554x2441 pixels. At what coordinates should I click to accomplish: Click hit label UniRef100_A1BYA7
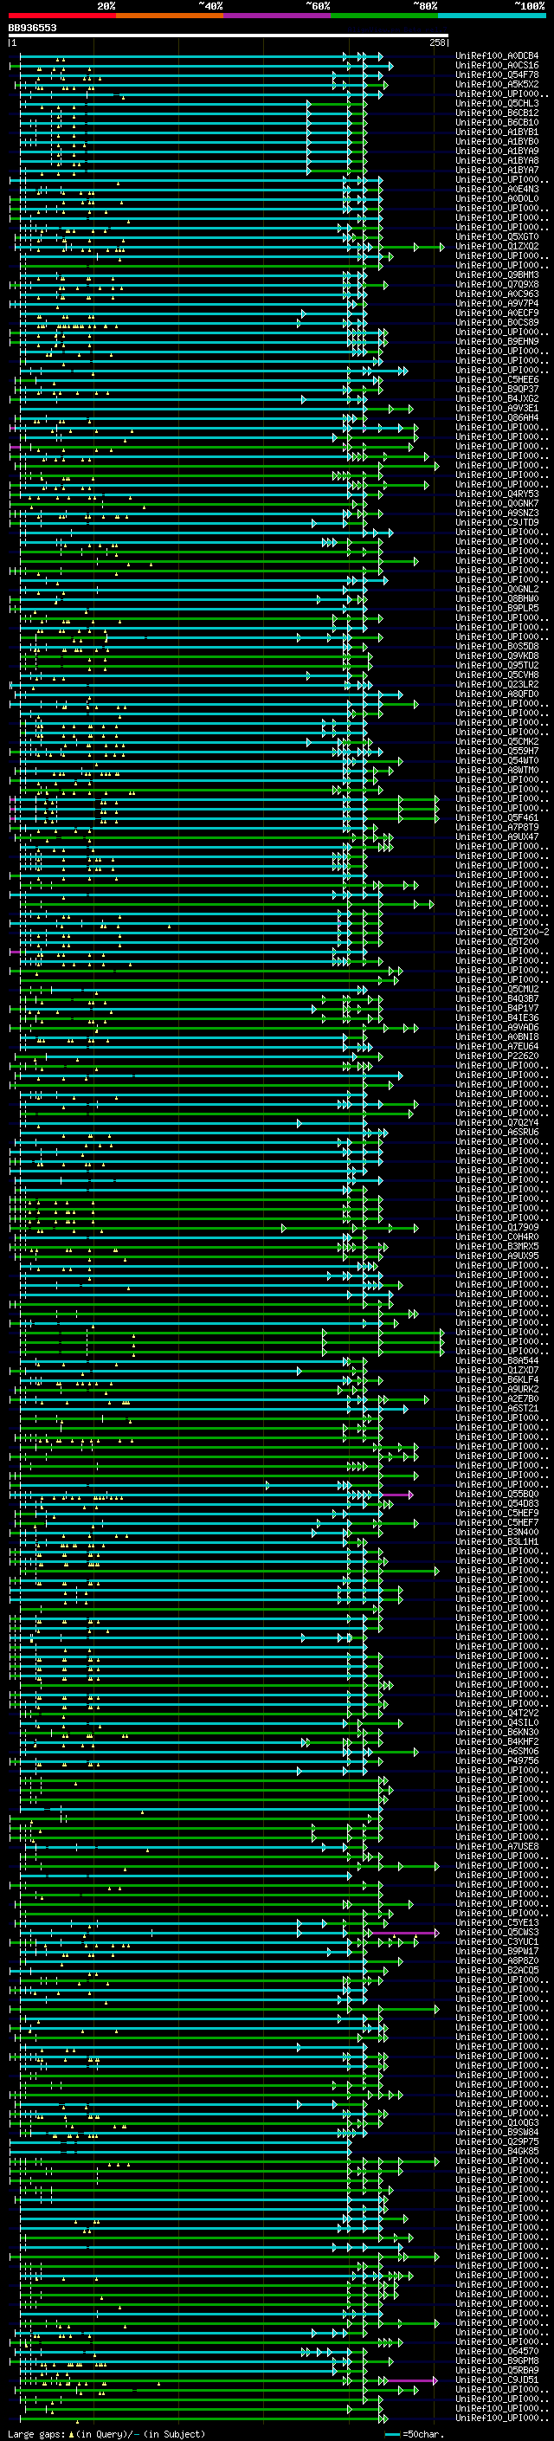click(497, 170)
